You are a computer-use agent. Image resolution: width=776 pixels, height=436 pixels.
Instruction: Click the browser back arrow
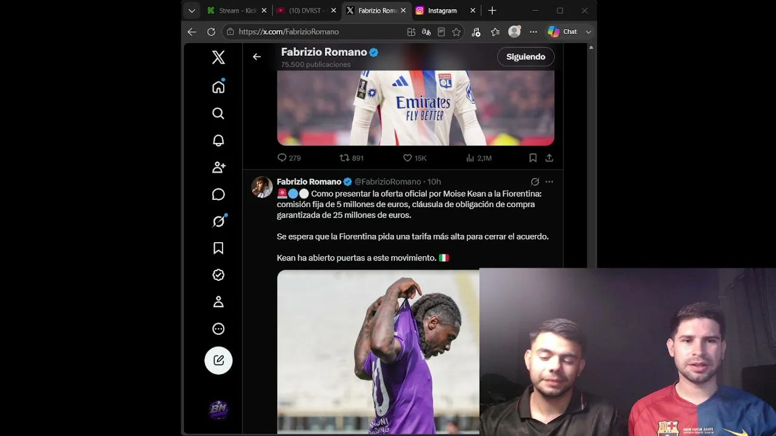pos(192,31)
